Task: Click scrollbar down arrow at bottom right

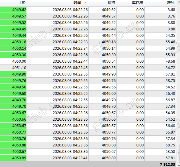Action: (179, 166)
